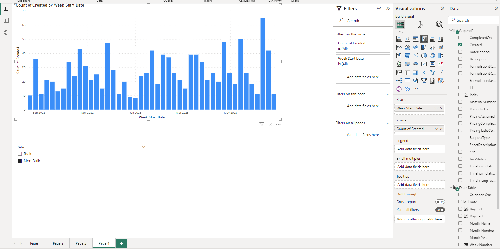
Task: Open the filter icon below the chart
Action: 262,125
